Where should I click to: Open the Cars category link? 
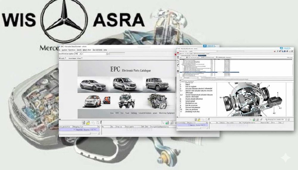coord(112,113)
